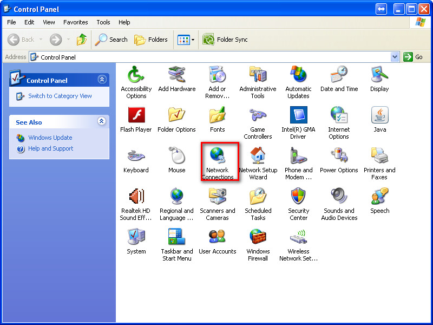Open the Help menu
This screenshot has width=433, height=325.
click(124, 22)
